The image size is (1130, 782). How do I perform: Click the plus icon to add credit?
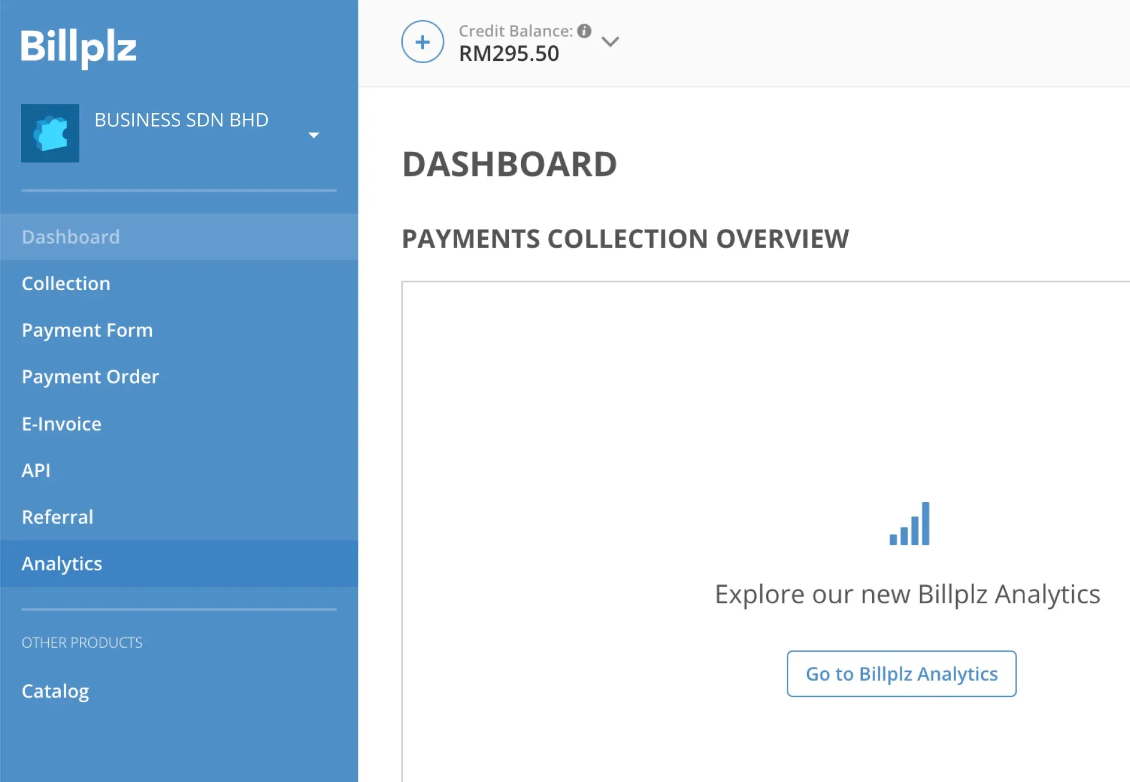(422, 42)
